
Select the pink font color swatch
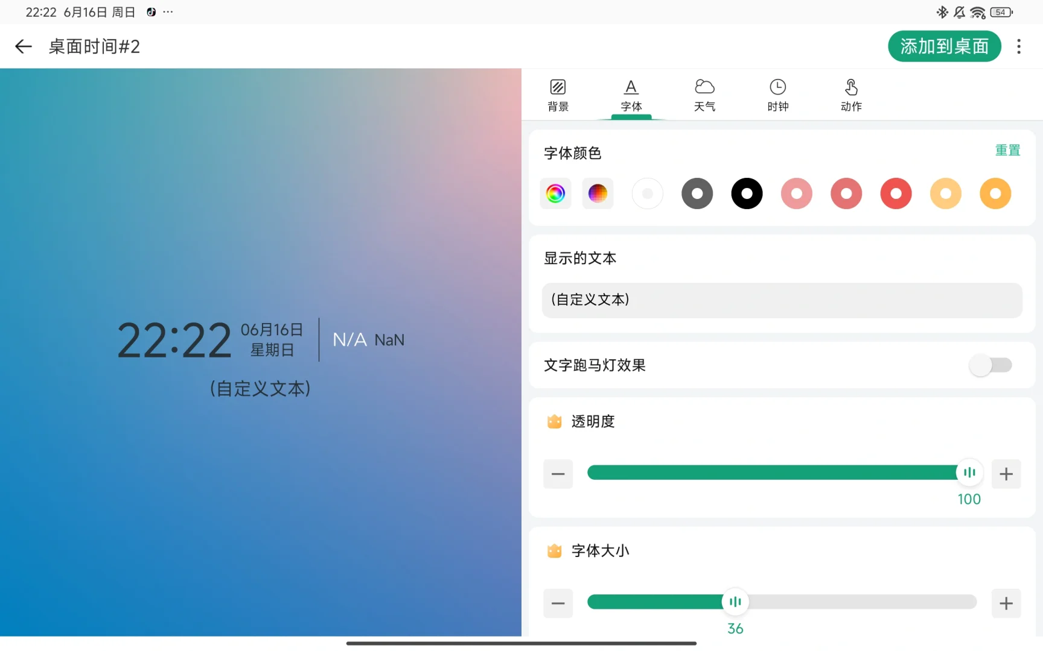coord(796,193)
